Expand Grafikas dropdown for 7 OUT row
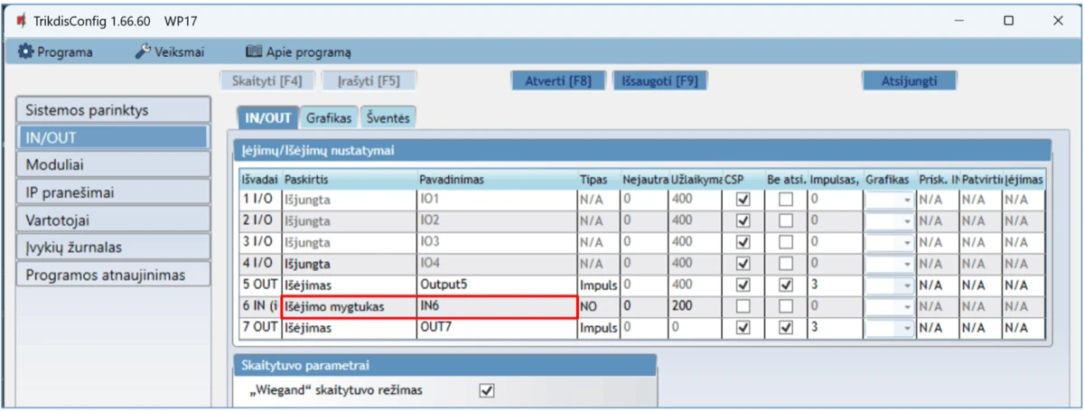The height and width of the screenshot is (411, 1084). point(908,330)
